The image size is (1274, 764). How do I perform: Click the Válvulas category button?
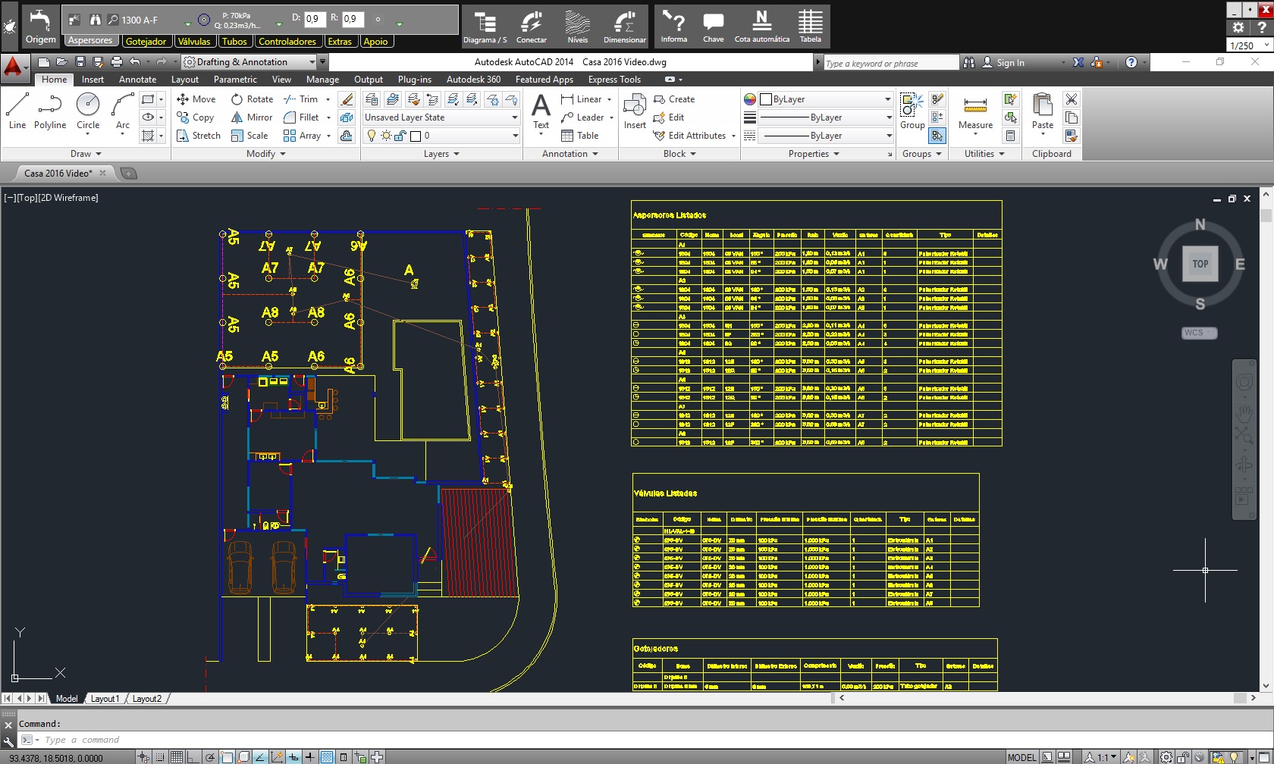tap(194, 42)
